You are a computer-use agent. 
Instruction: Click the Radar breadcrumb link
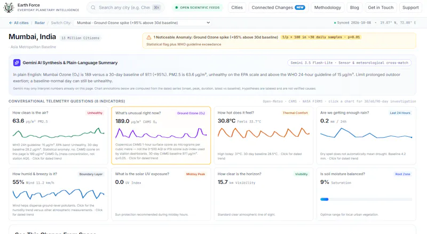click(39, 23)
